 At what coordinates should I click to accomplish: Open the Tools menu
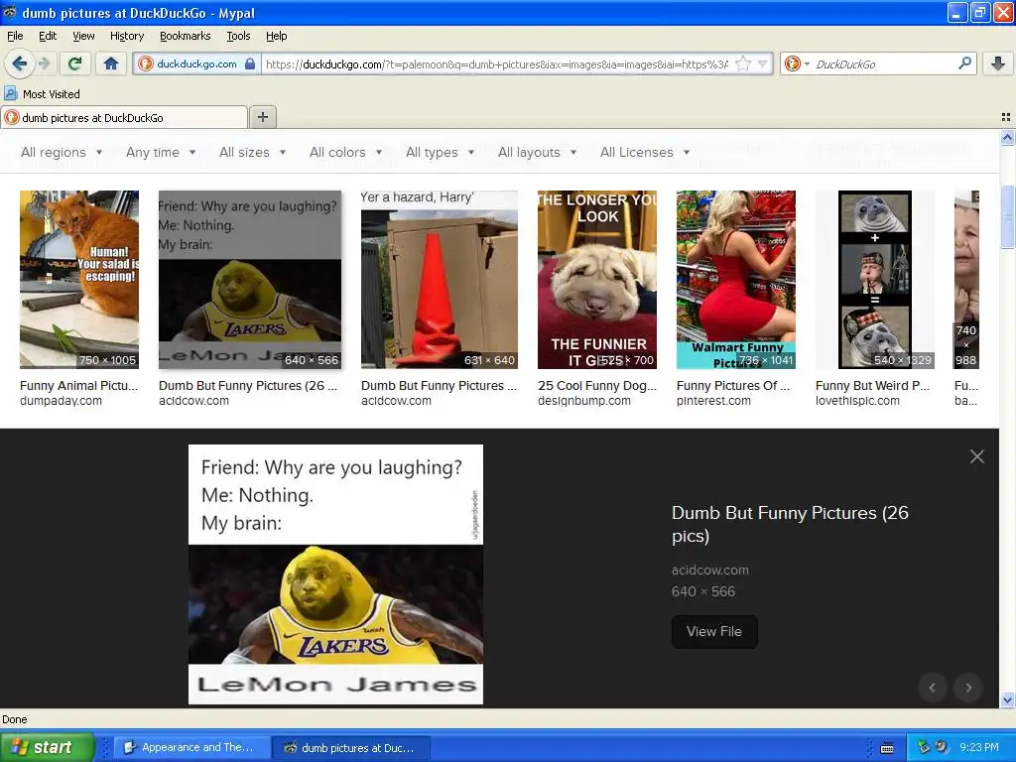point(238,36)
